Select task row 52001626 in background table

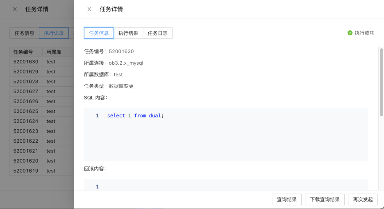(42, 101)
